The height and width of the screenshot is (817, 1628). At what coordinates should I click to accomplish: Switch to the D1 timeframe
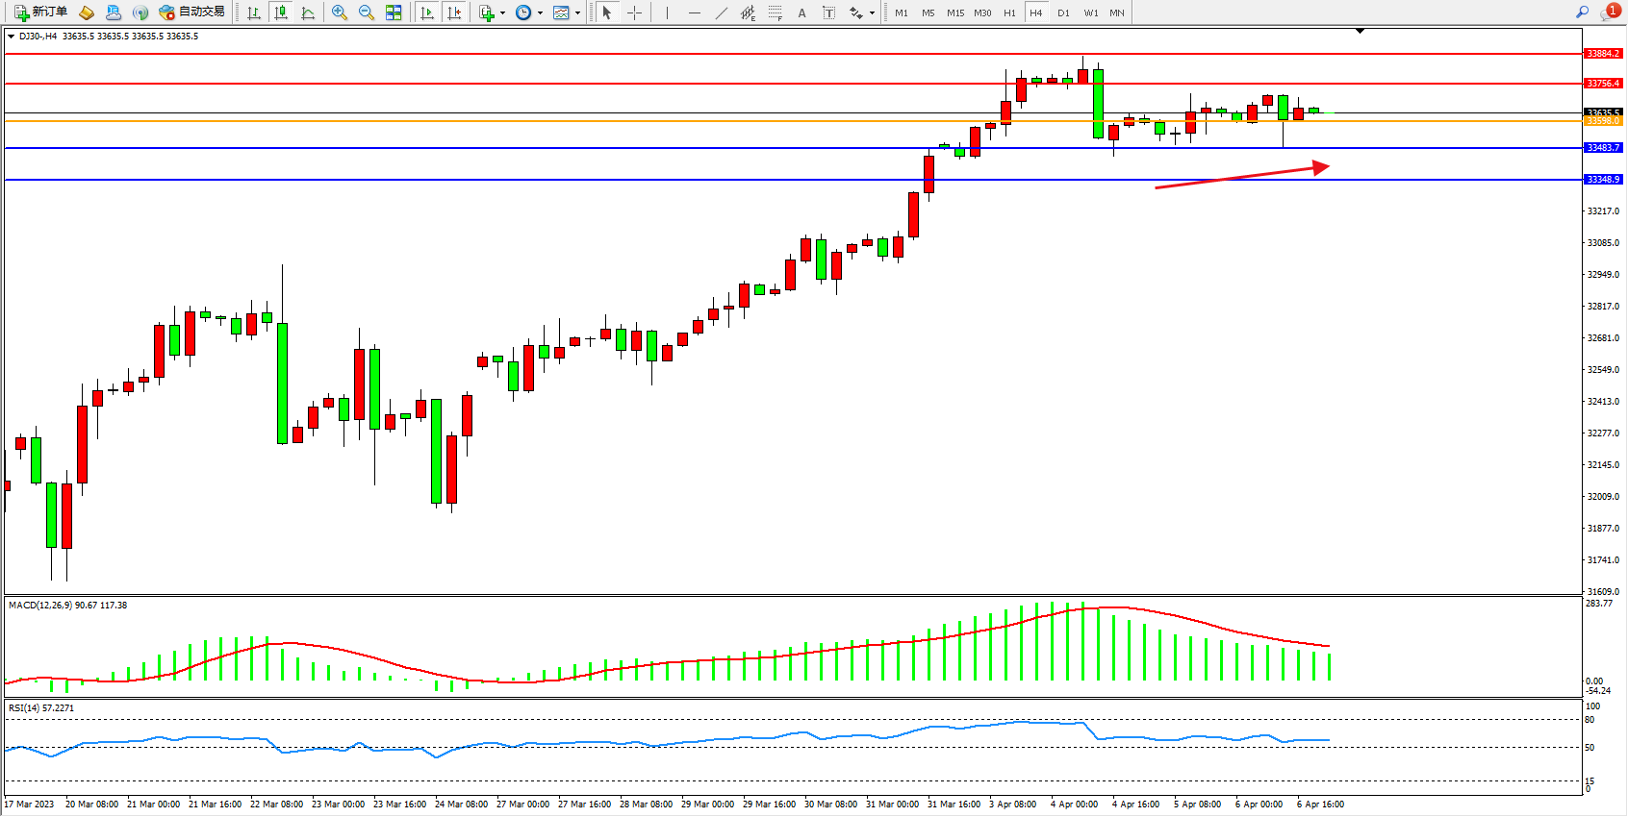(x=1063, y=12)
